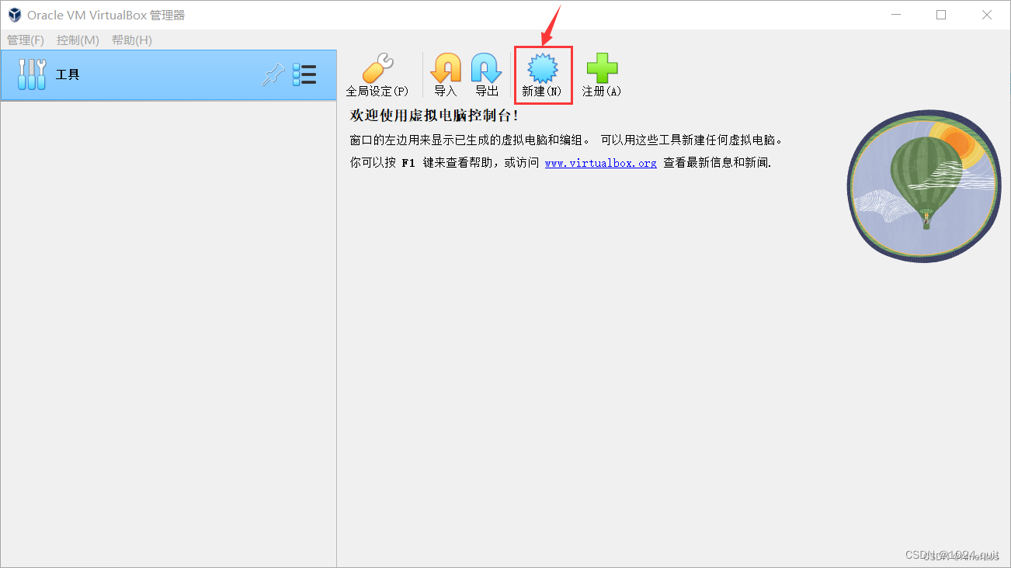Open the 控制(M) menu
The height and width of the screenshot is (568, 1011).
tap(78, 40)
